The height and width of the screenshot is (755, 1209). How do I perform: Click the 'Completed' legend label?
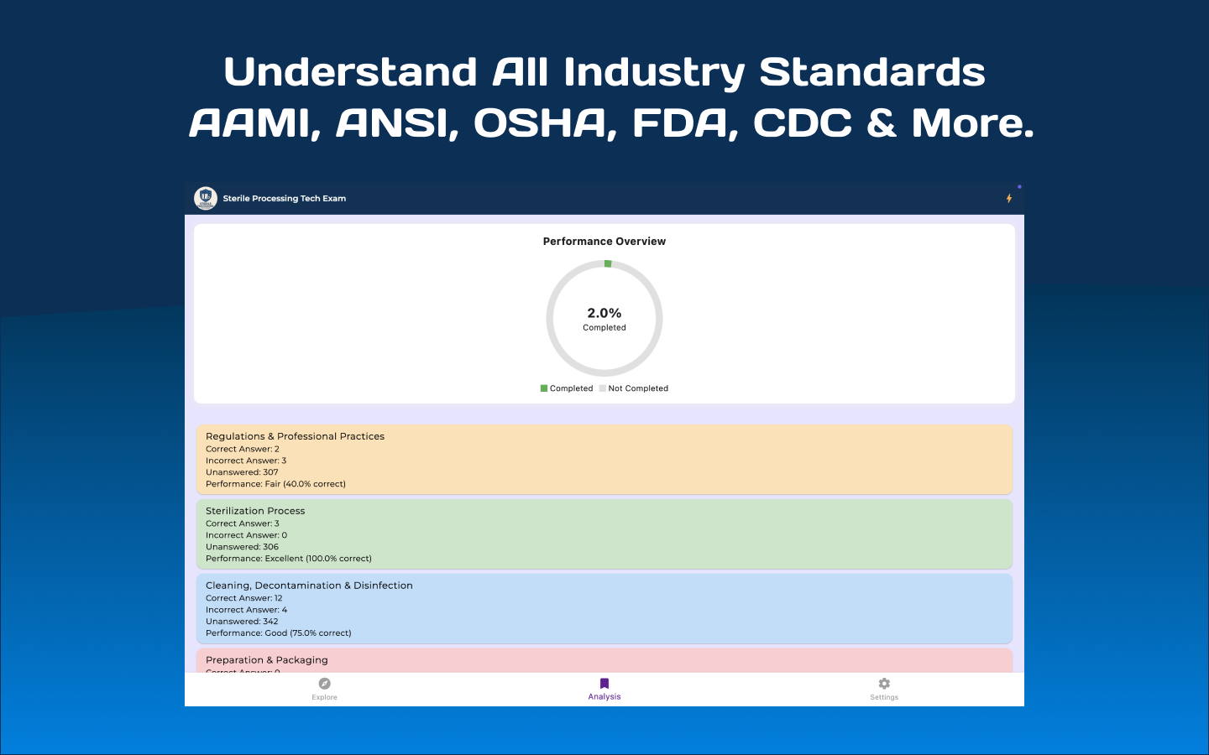coord(571,388)
